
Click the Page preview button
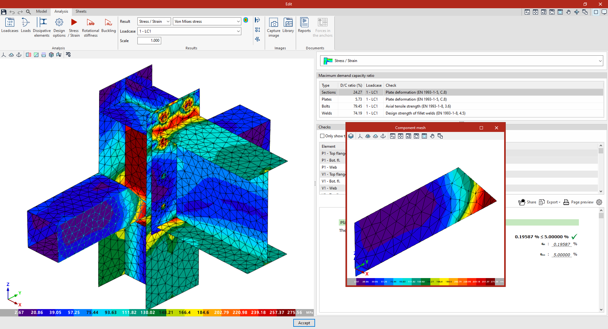tap(579, 202)
